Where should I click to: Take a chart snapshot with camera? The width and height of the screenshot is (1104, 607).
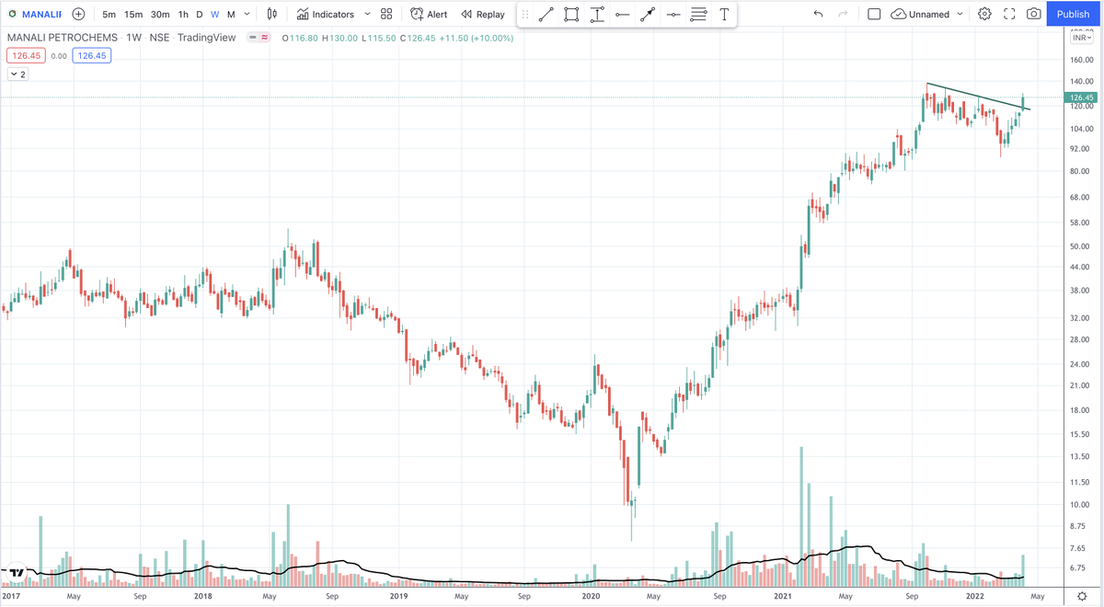tap(1034, 14)
